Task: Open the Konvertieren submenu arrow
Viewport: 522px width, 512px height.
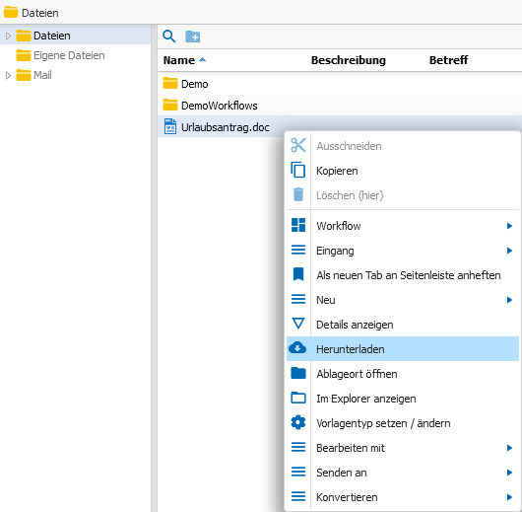Action: (509, 497)
